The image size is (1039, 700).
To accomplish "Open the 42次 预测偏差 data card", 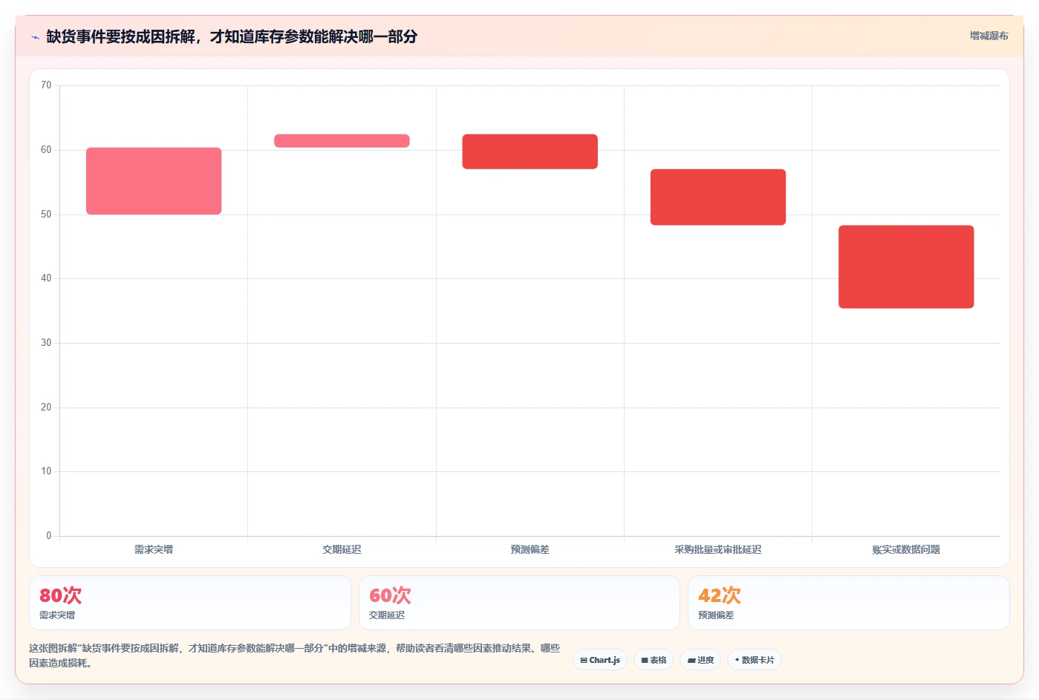I will [x=849, y=603].
